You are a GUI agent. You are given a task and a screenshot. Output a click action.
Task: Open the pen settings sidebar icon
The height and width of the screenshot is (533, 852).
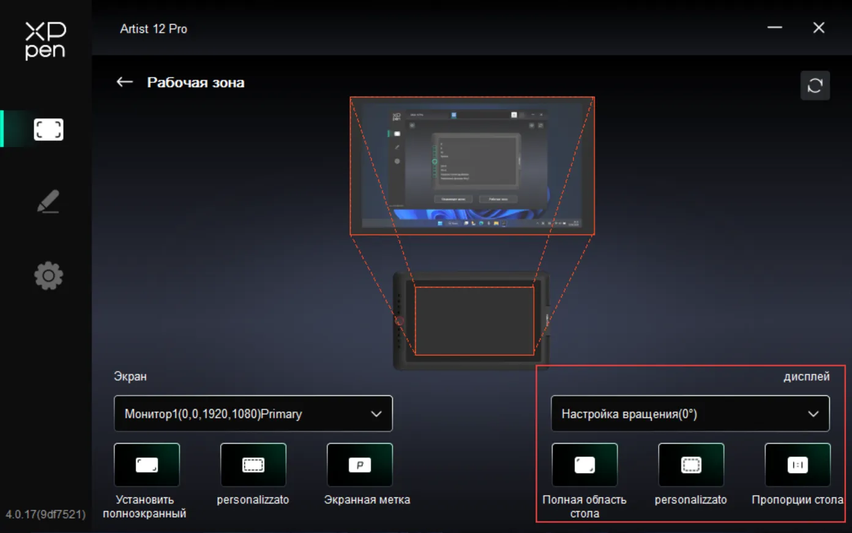48,202
